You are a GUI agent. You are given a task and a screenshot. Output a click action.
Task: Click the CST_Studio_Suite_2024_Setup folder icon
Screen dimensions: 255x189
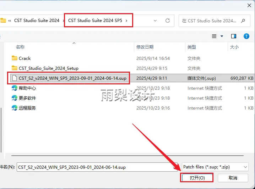tap(14, 68)
